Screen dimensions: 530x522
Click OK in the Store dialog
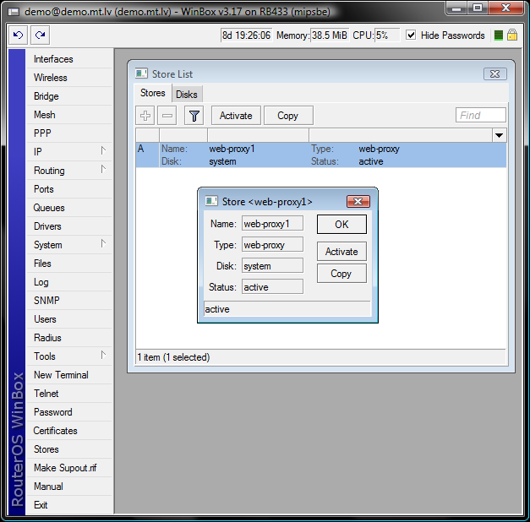[341, 225]
